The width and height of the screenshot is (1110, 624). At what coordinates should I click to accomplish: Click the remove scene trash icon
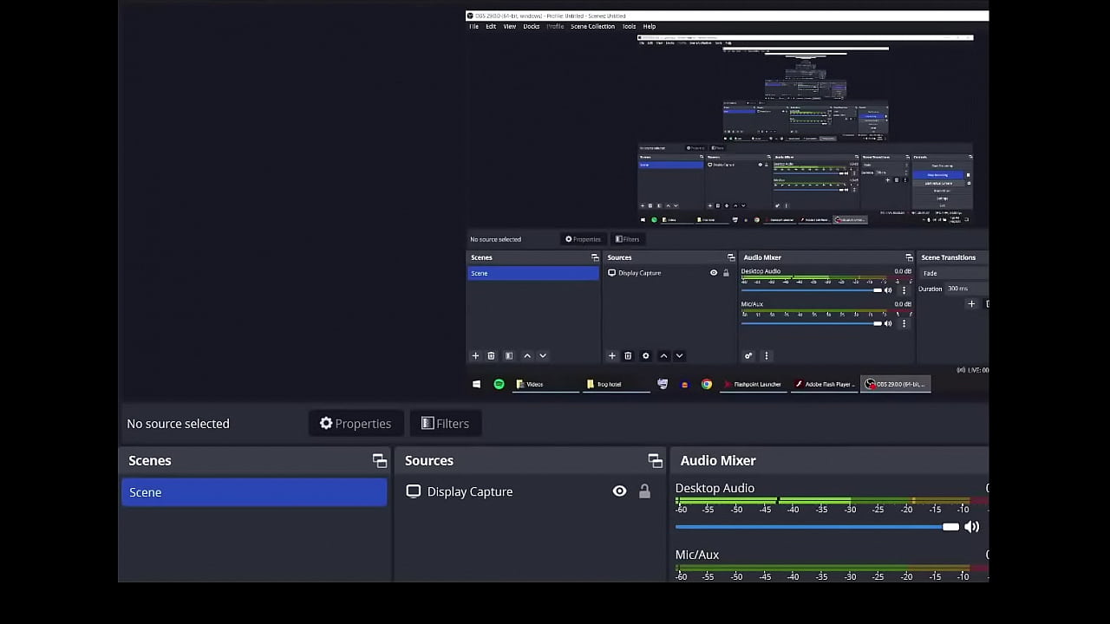[x=491, y=356]
